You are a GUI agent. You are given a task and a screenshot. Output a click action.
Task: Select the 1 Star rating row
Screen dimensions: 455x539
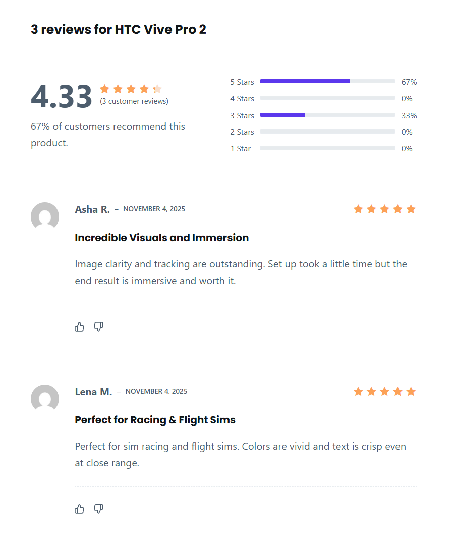(327, 148)
